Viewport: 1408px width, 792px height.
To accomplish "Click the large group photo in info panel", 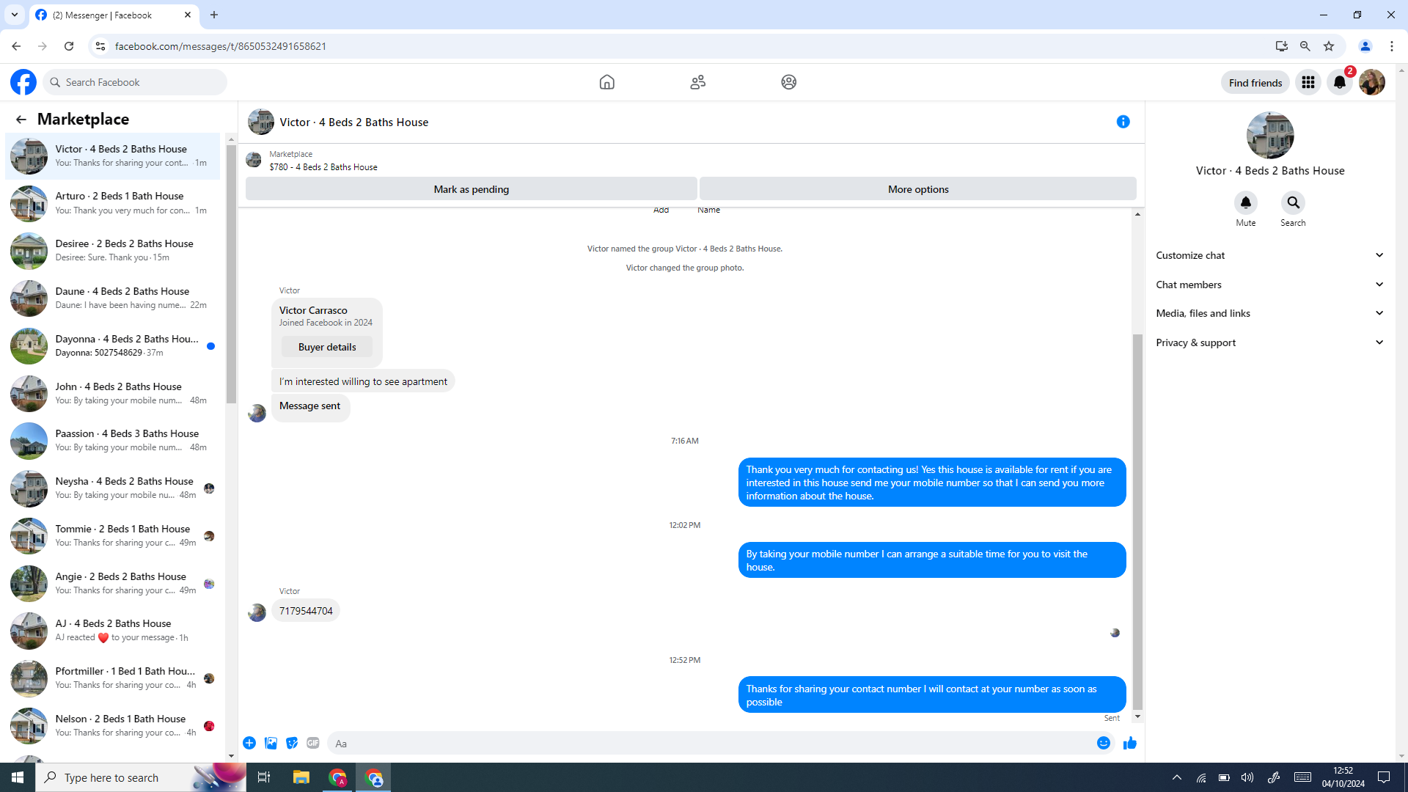I will click(x=1269, y=135).
